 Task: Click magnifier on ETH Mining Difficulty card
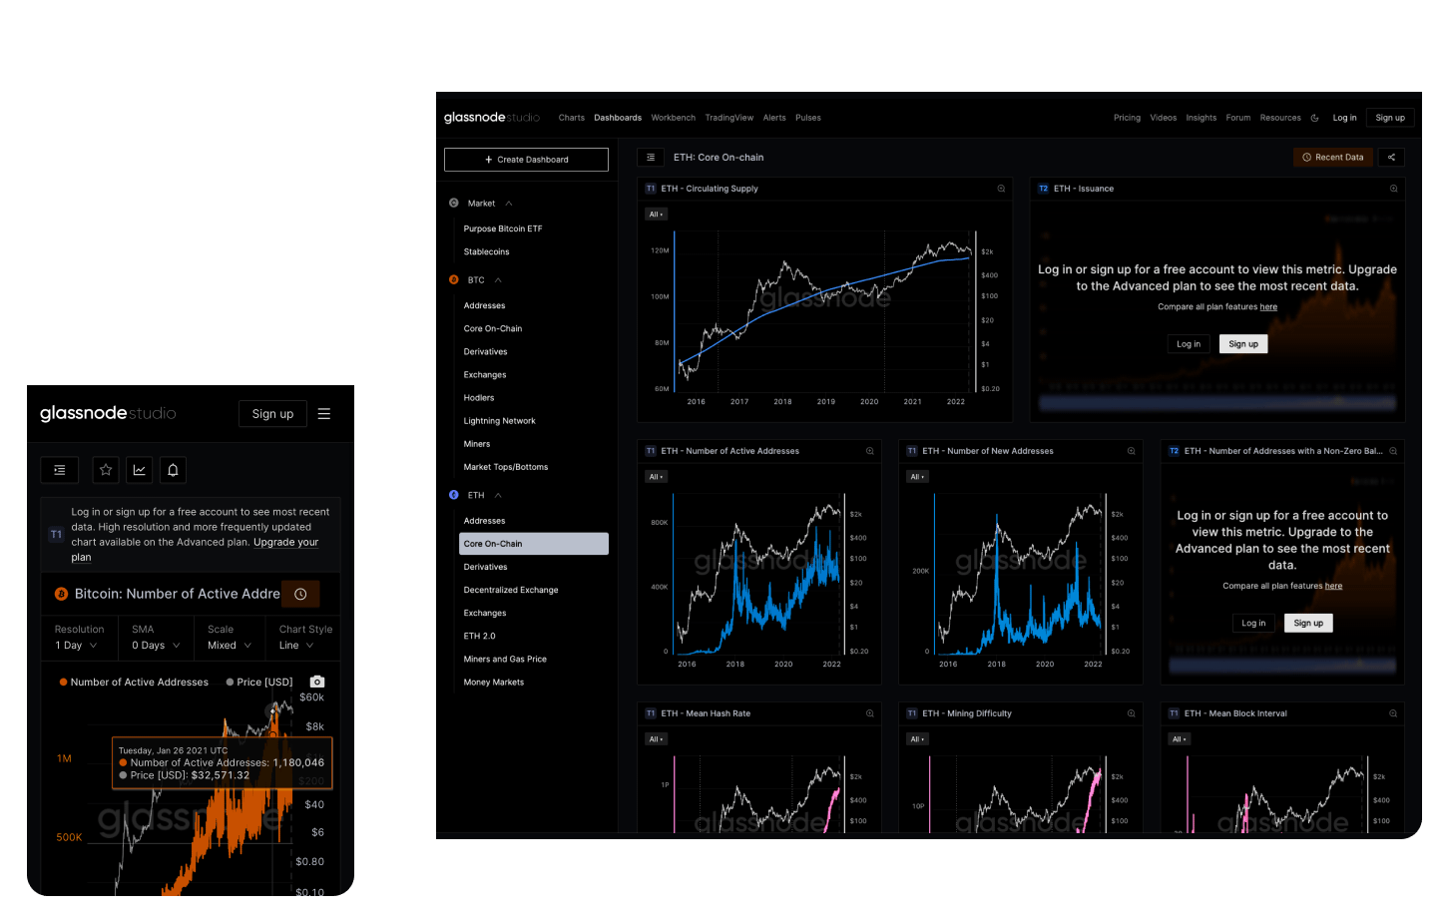coord(1131,713)
